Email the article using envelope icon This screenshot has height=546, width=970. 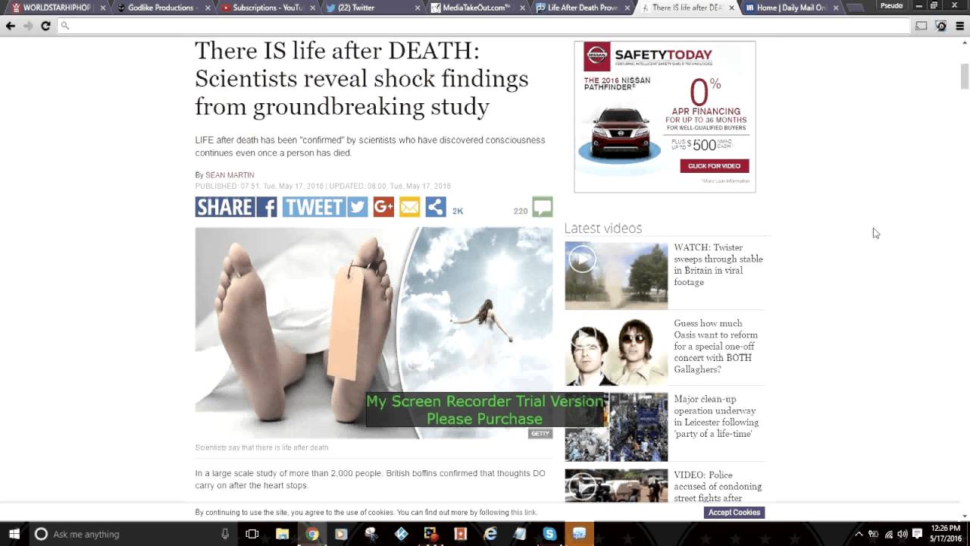(x=409, y=206)
